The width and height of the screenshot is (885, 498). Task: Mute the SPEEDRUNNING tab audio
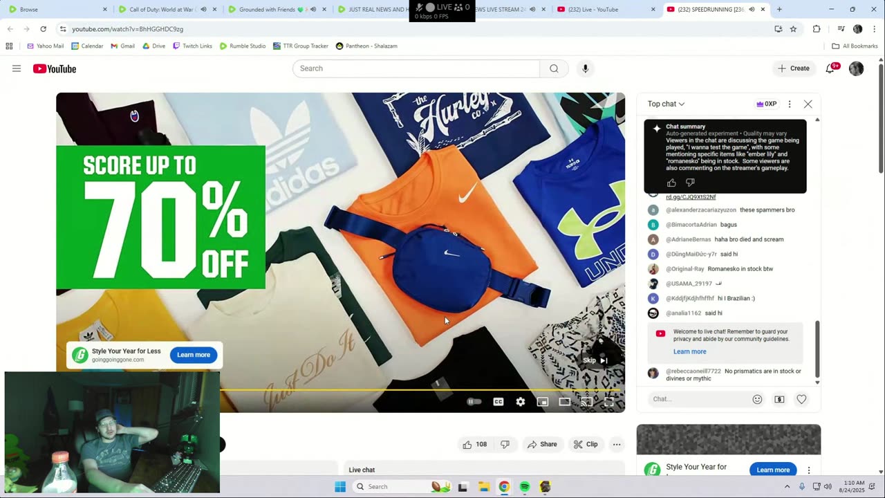click(752, 10)
